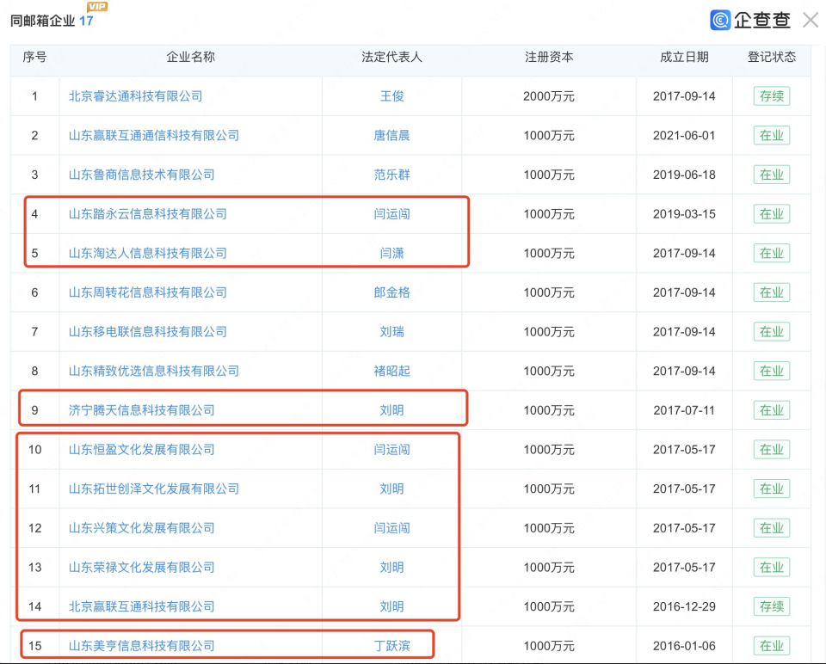Open 北京睿达通科技有限公司 company link
Screen dimensions: 826x664
[136, 96]
